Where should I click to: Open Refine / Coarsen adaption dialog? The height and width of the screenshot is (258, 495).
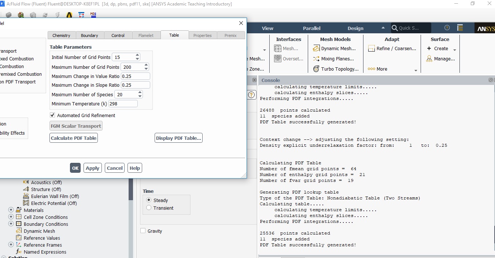(x=392, y=48)
